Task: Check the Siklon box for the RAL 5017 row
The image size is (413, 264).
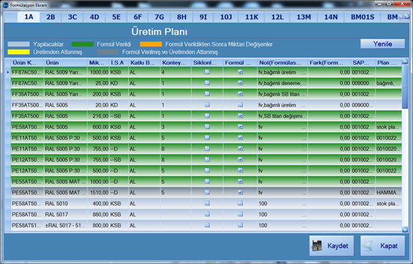Action: (x=207, y=214)
